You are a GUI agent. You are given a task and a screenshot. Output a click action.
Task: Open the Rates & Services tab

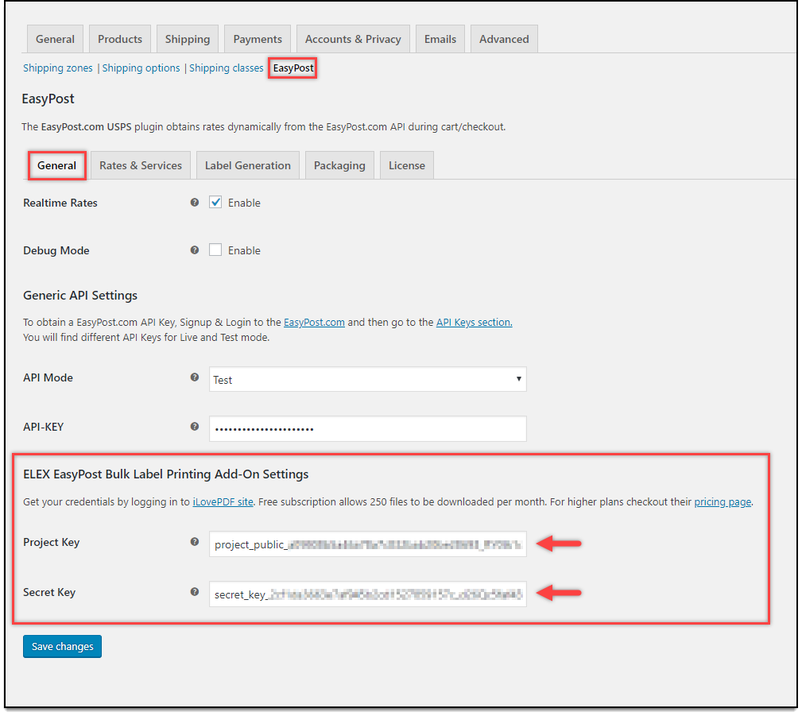point(141,166)
